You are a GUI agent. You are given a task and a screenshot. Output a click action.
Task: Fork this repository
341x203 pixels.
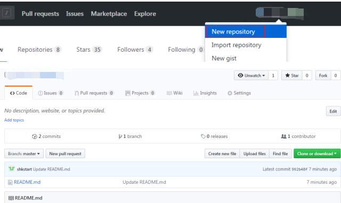tap(323, 76)
